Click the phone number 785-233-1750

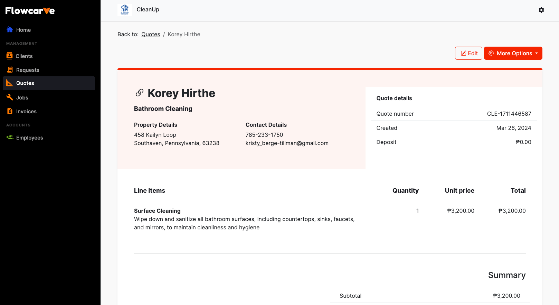coord(264,135)
